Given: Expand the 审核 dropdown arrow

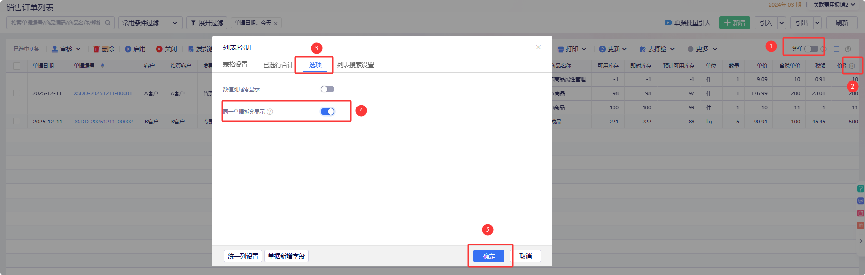Looking at the screenshot, I should 78,49.
